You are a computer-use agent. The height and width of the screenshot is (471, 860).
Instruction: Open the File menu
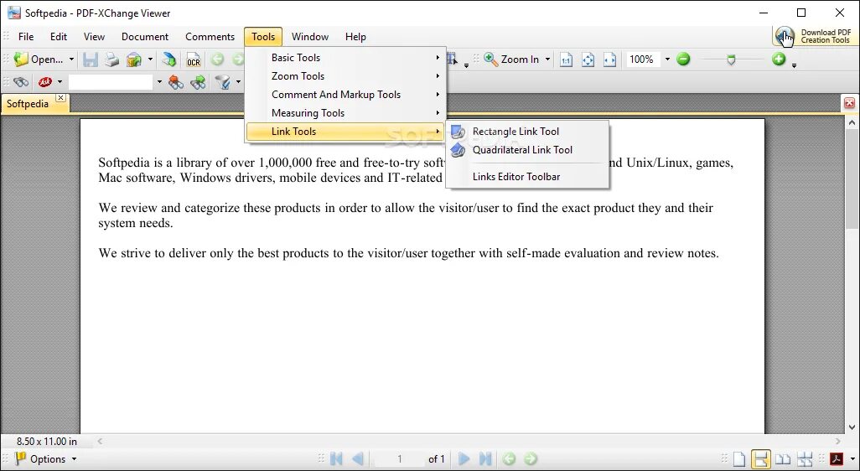(x=26, y=37)
